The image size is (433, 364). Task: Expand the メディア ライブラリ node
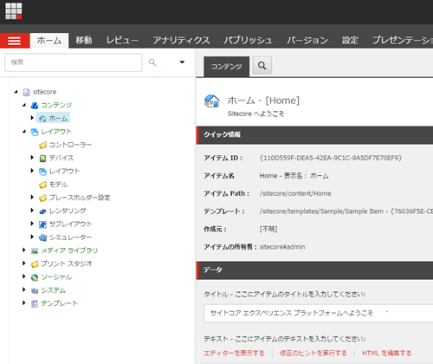(24, 250)
